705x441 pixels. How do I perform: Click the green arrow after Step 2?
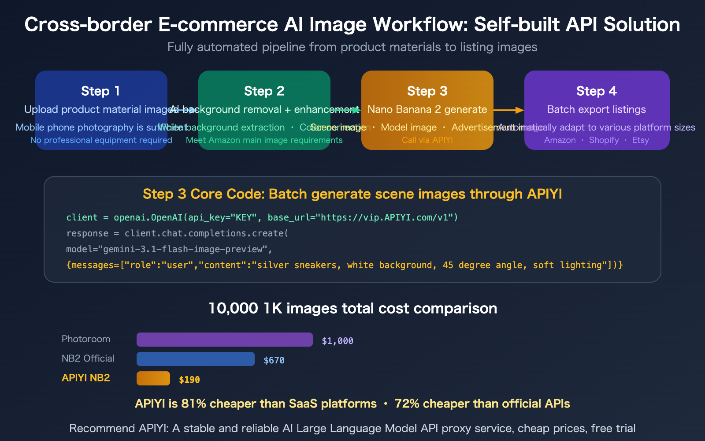click(x=346, y=110)
